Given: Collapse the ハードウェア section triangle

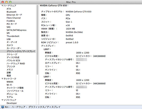Looking at the screenshot, I should click(x=2, y=6).
